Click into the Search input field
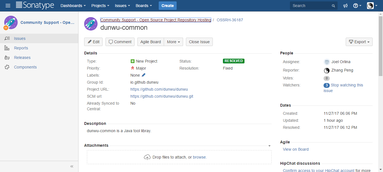The height and width of the screenshot is (172, 383). click(310, 6)
